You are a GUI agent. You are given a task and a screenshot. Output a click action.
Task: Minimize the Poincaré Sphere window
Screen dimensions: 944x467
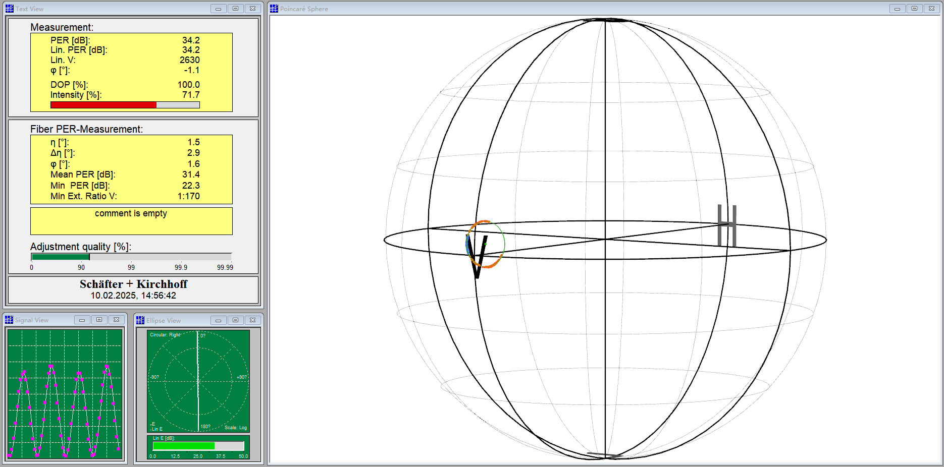coord(897,9)
